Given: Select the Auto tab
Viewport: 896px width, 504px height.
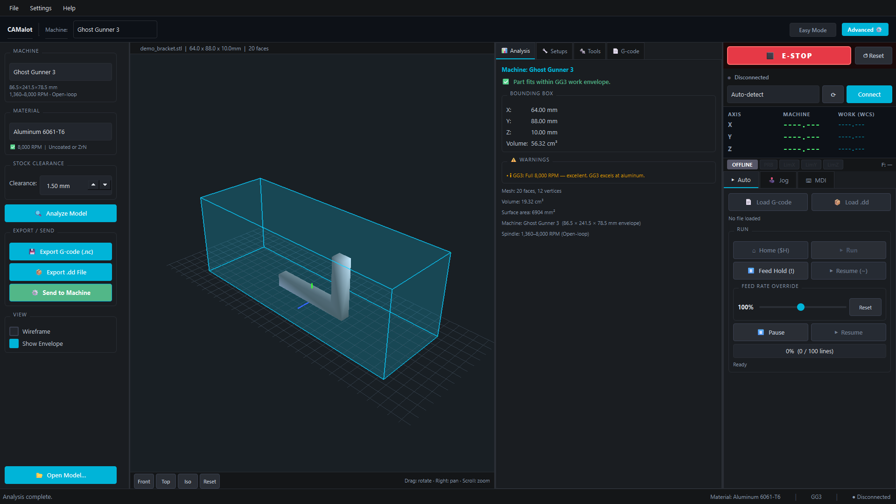Looking at the screenshot, I should coord(741,180).
